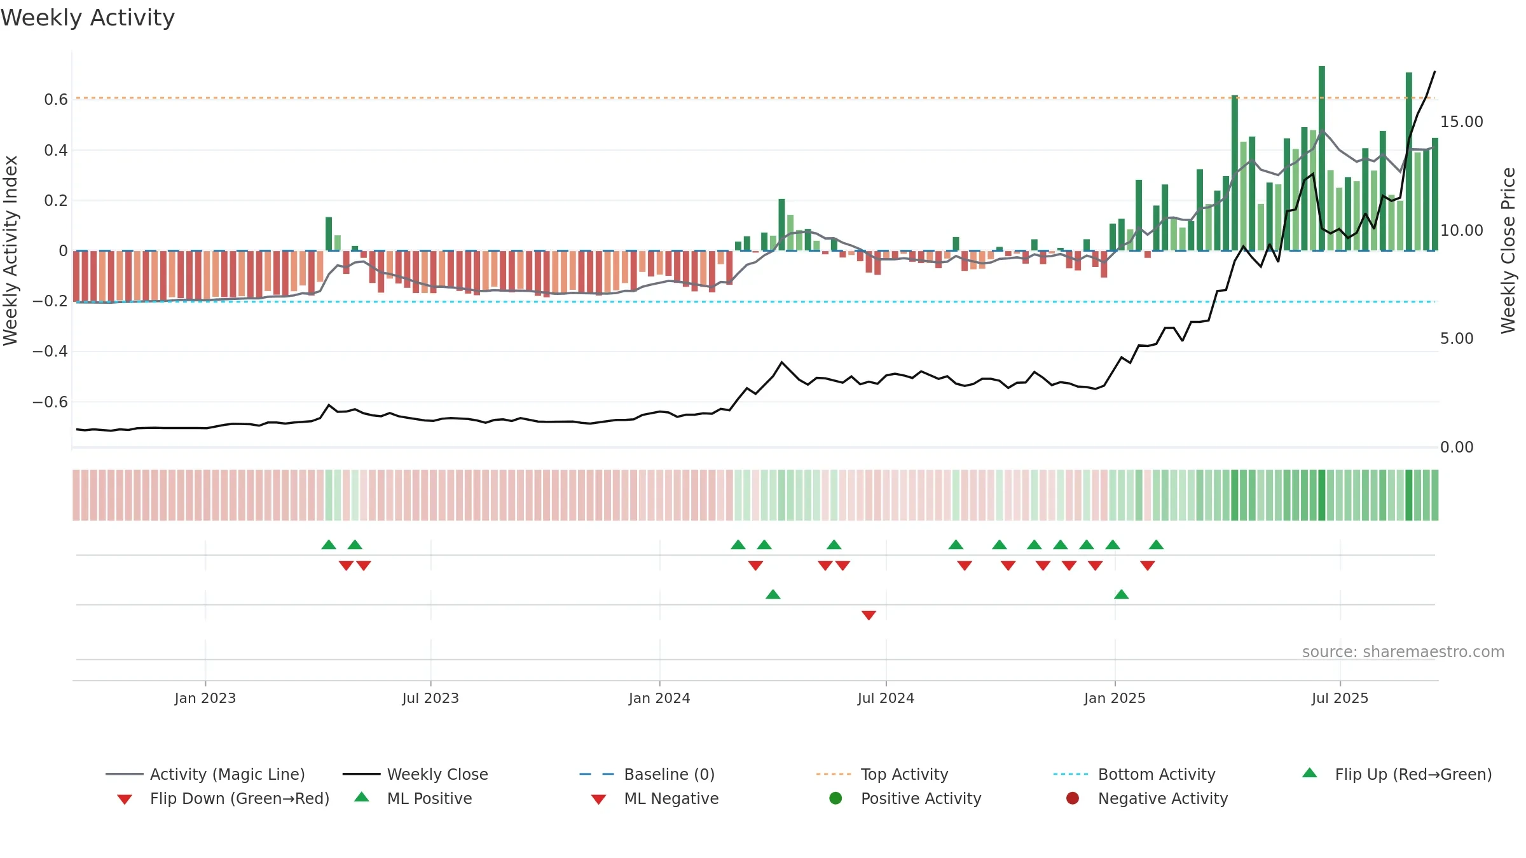Viewport: 1526px width, 858px height.
Task: Toggle the ML Positive legend entry
Action: [x=413, y=798]
